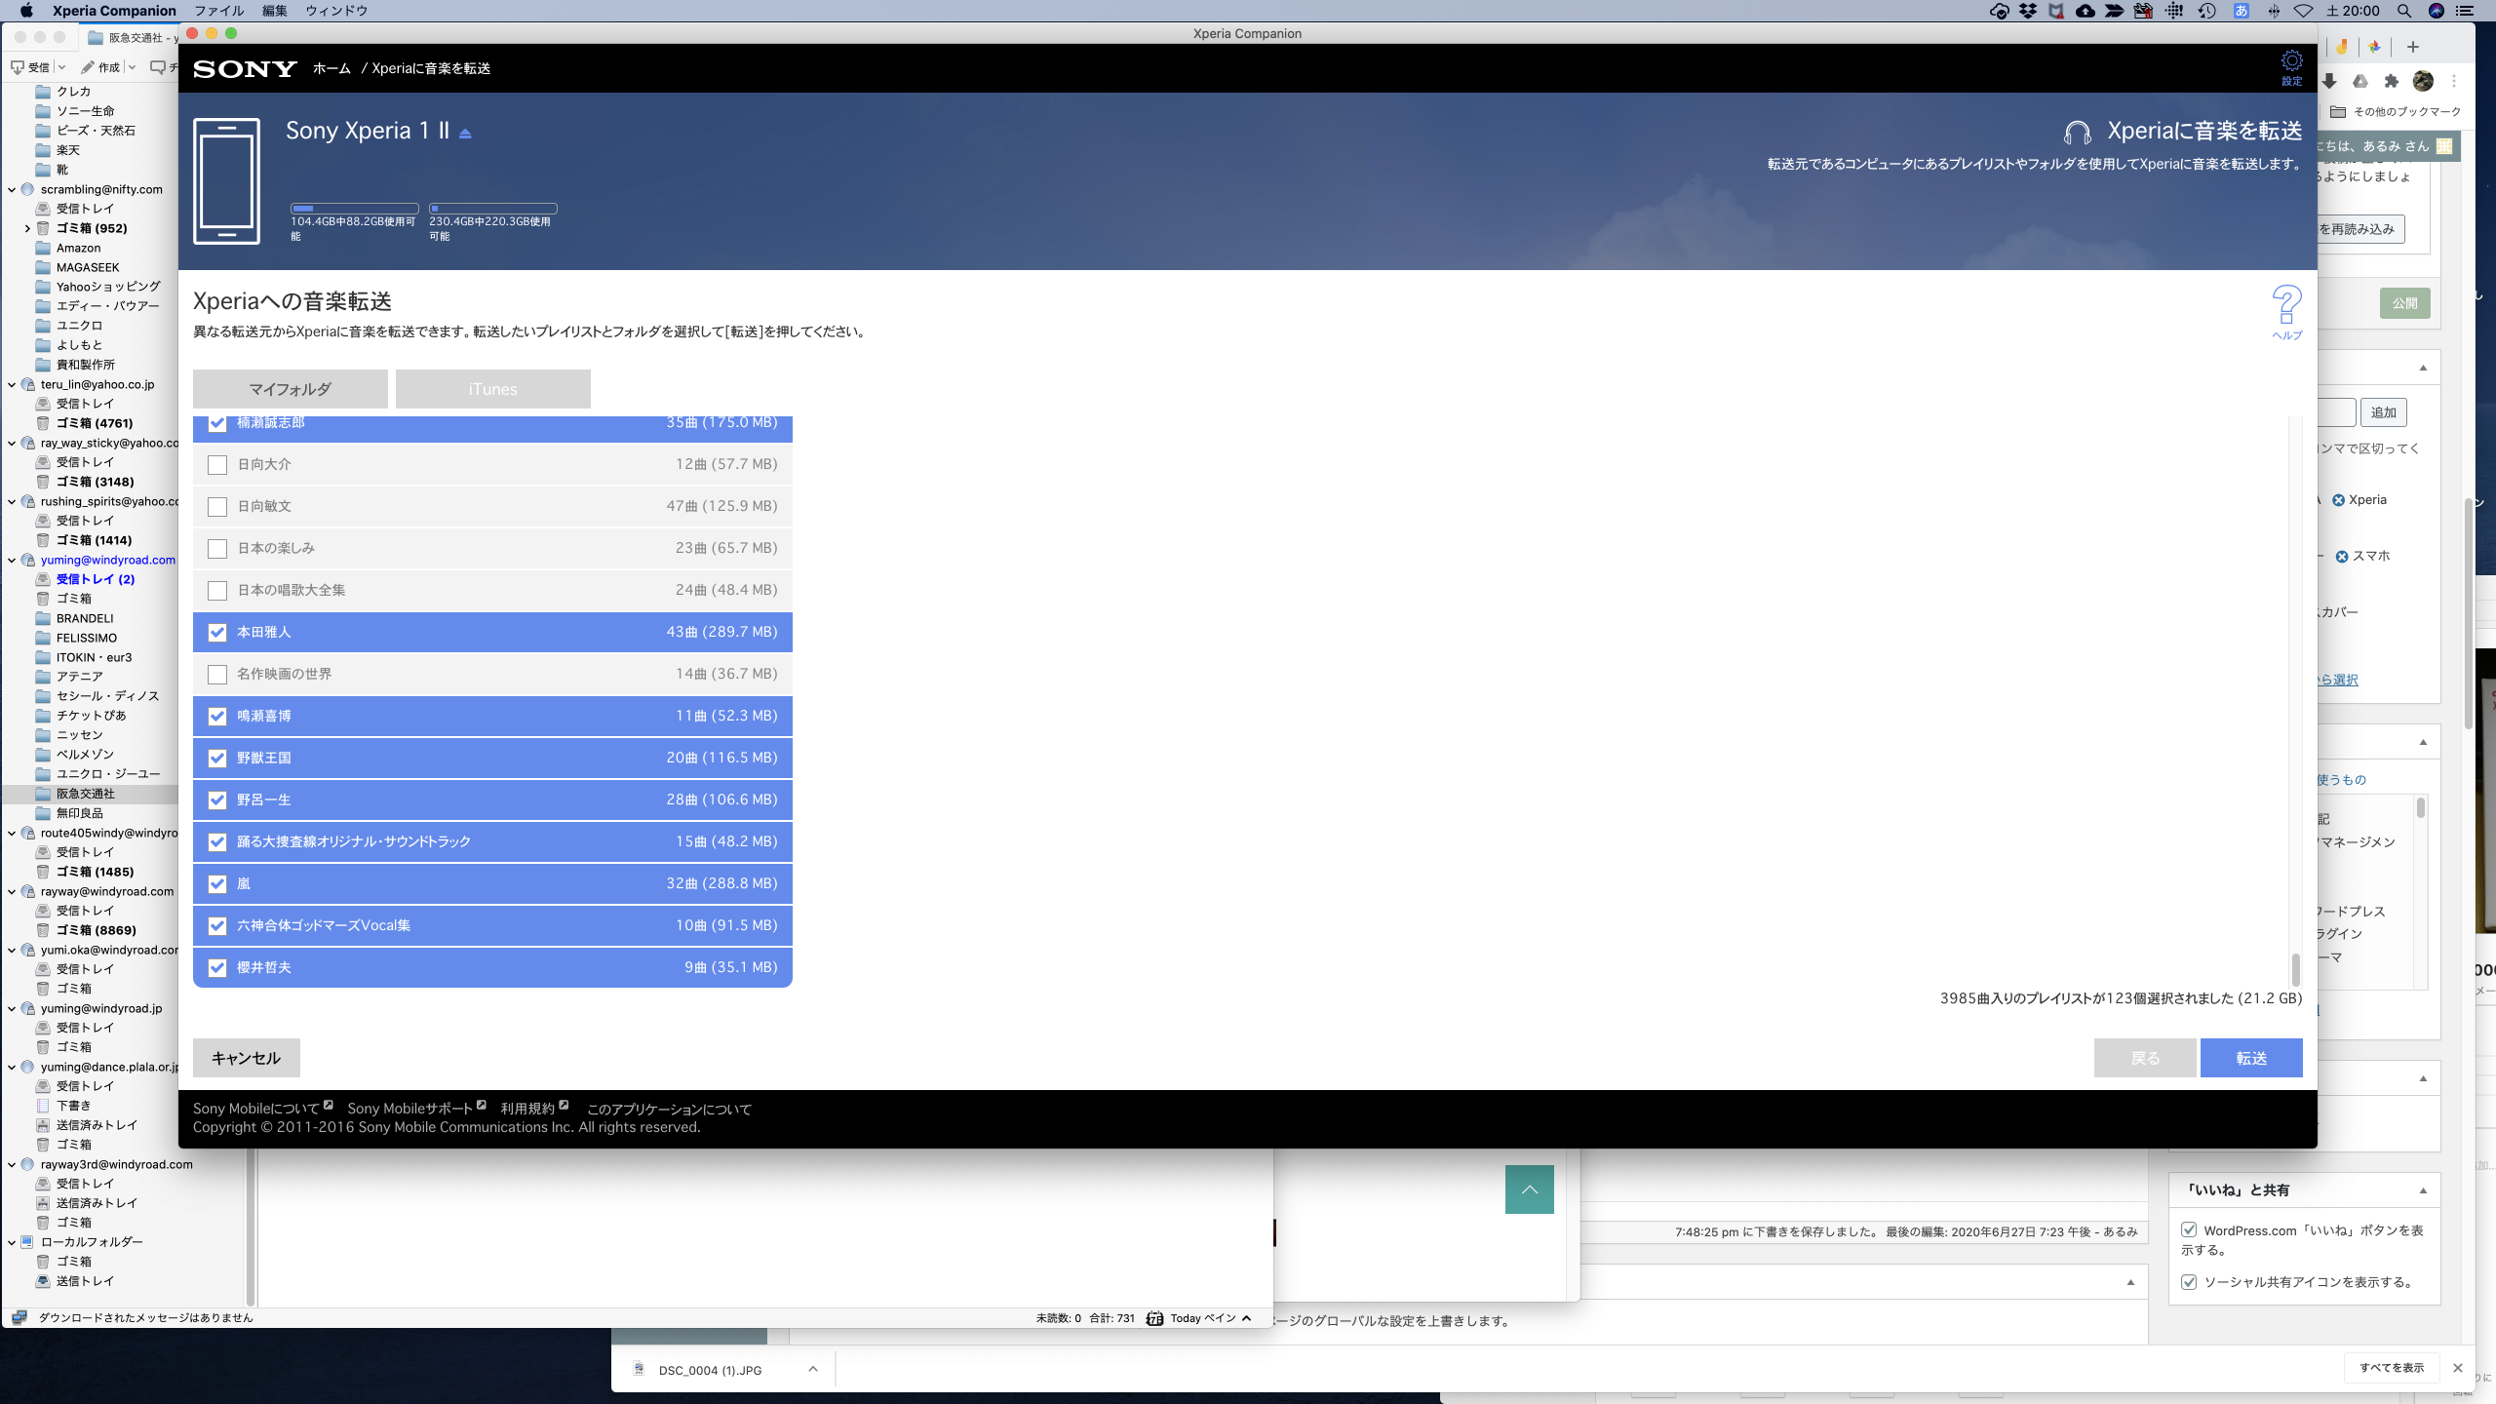The height and width of the screenshot is (1404, 2496).
Task: Click the 作成 compose pencil icon
Action: pyautogui.click(x=88, y=67)
